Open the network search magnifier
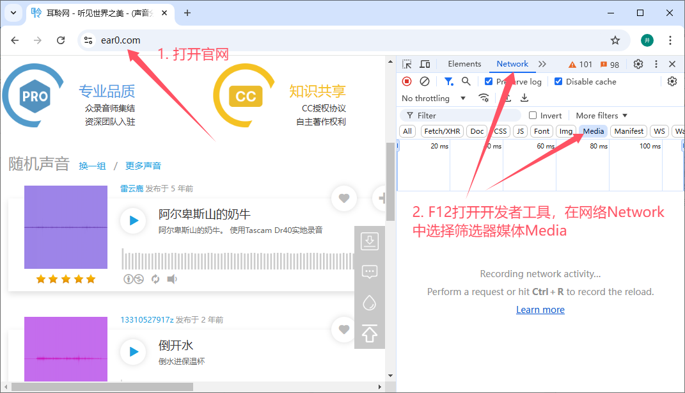 tap(466, 81)
